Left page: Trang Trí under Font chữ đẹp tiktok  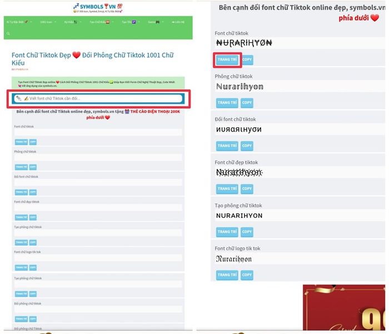[x=21, y=217]
